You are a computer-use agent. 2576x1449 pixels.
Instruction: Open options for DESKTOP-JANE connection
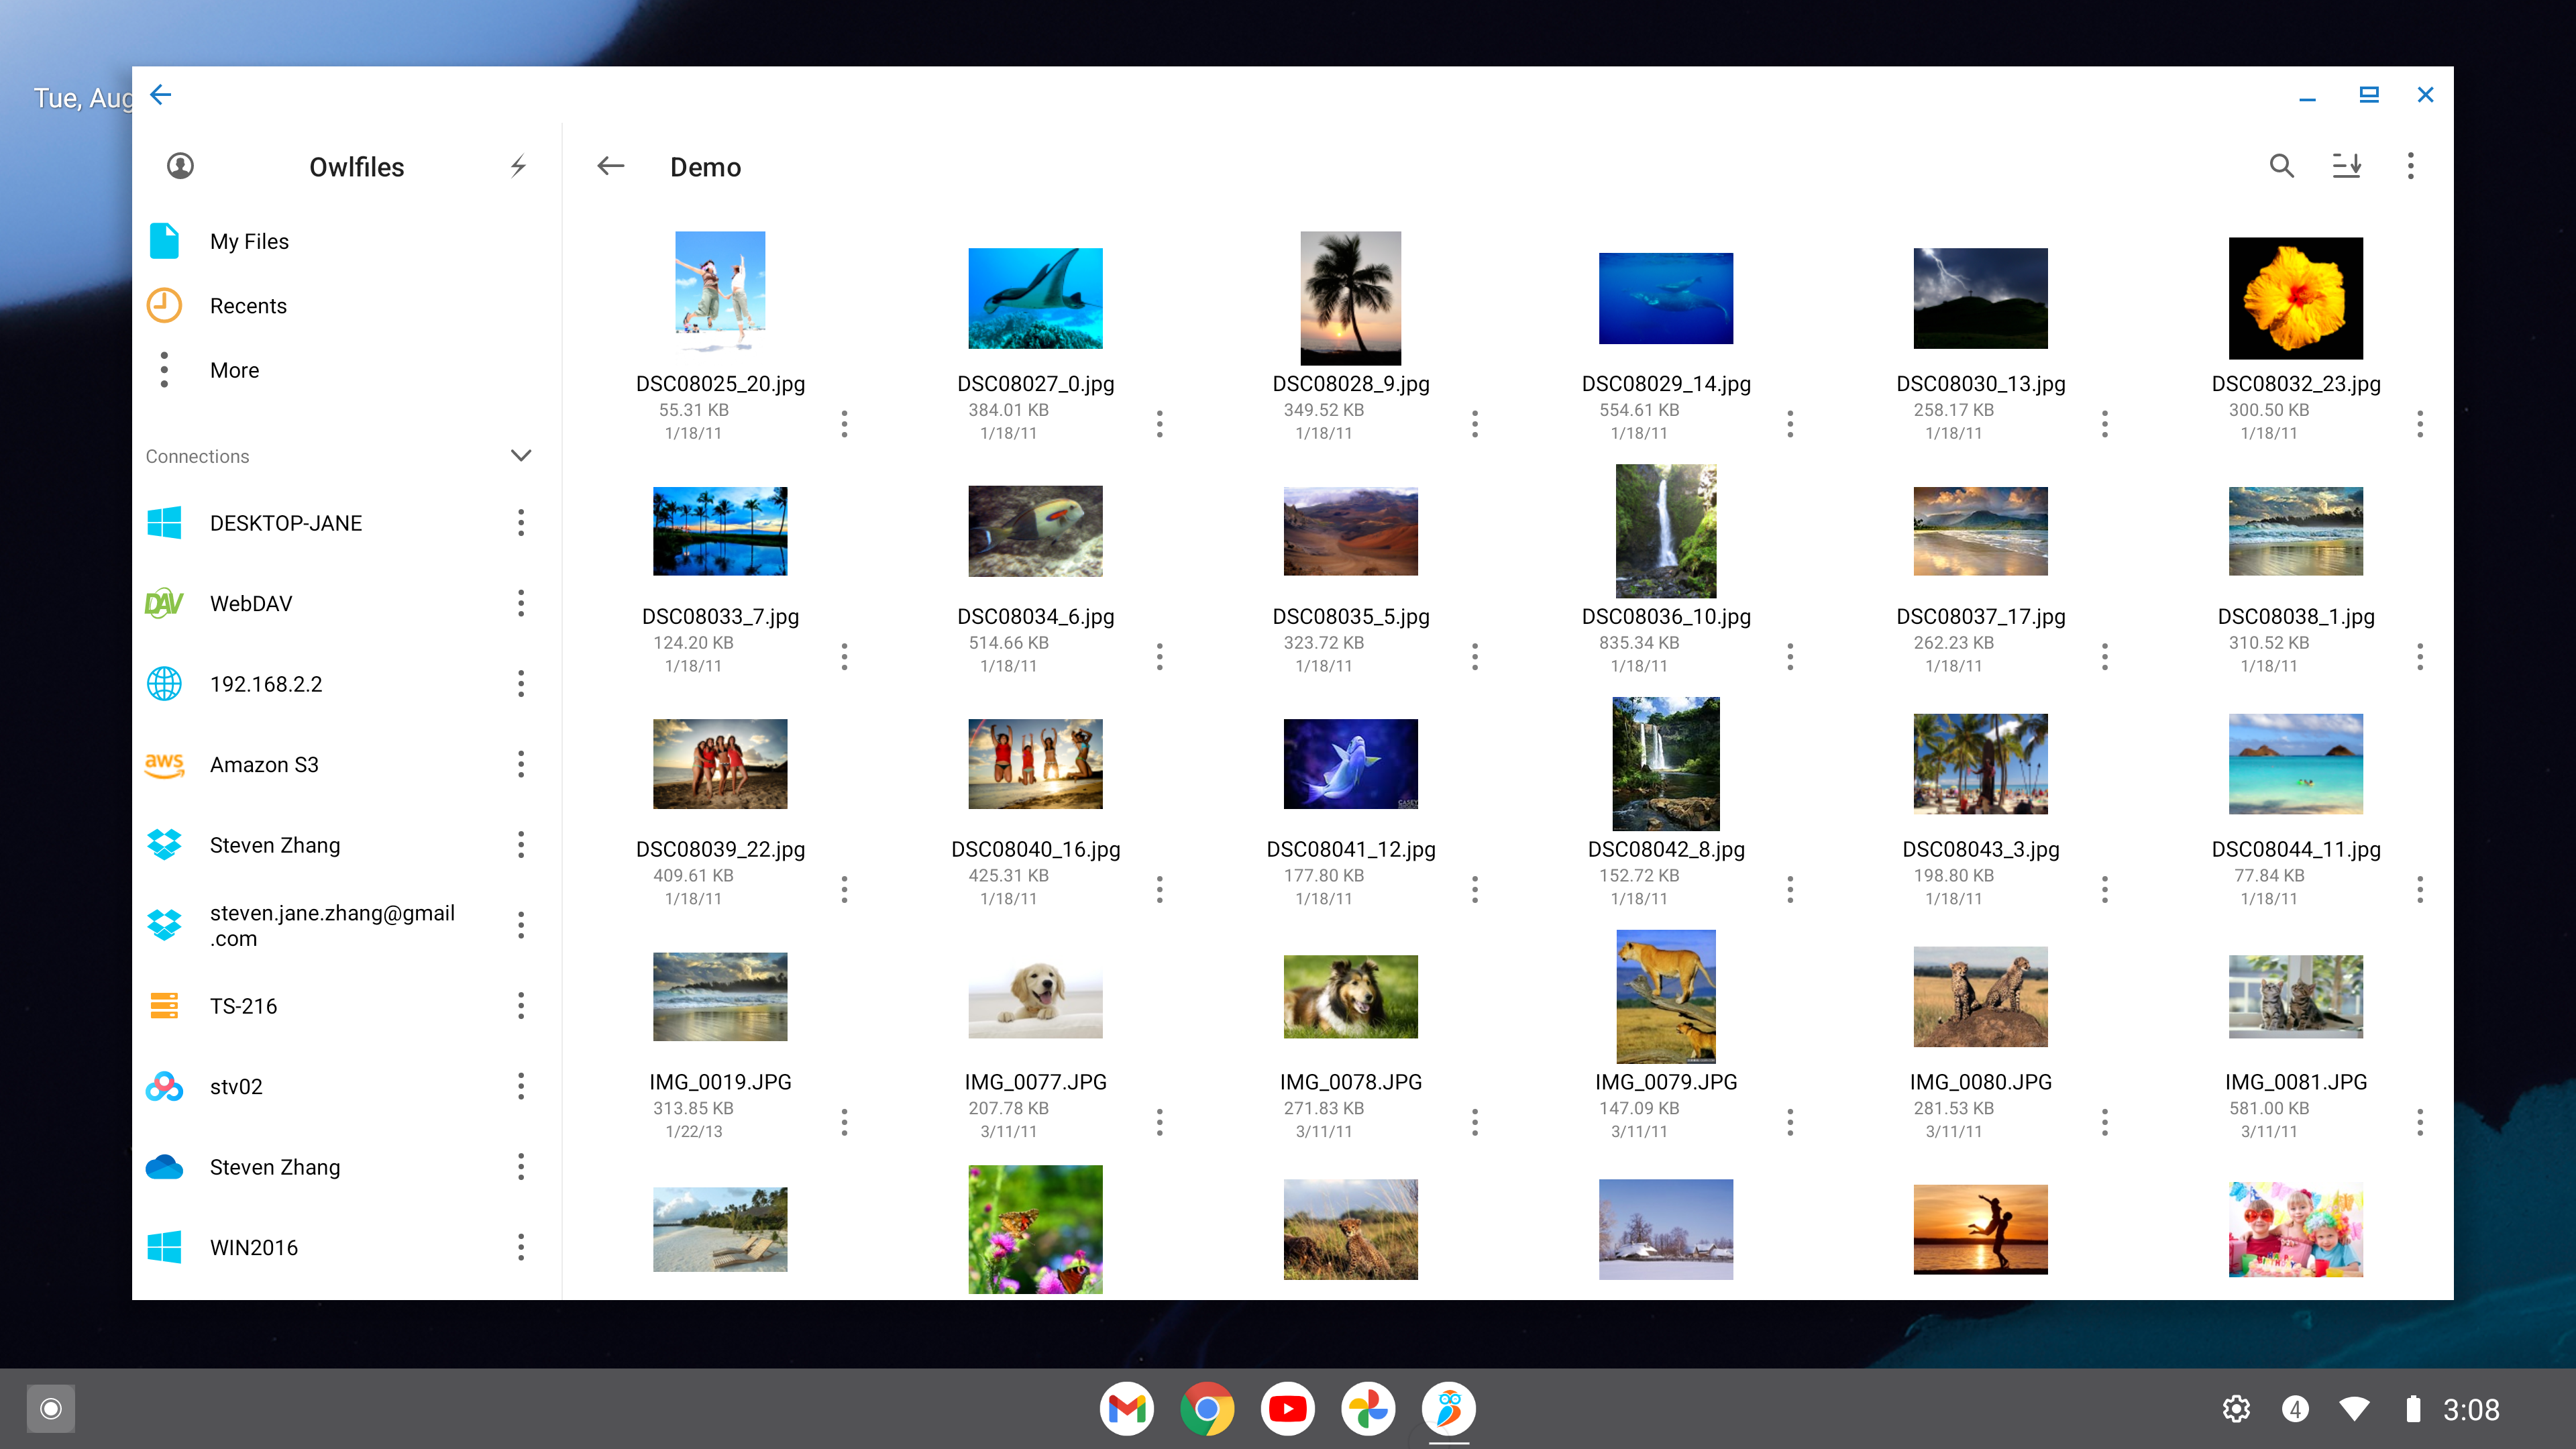click(x=521, y=523)
